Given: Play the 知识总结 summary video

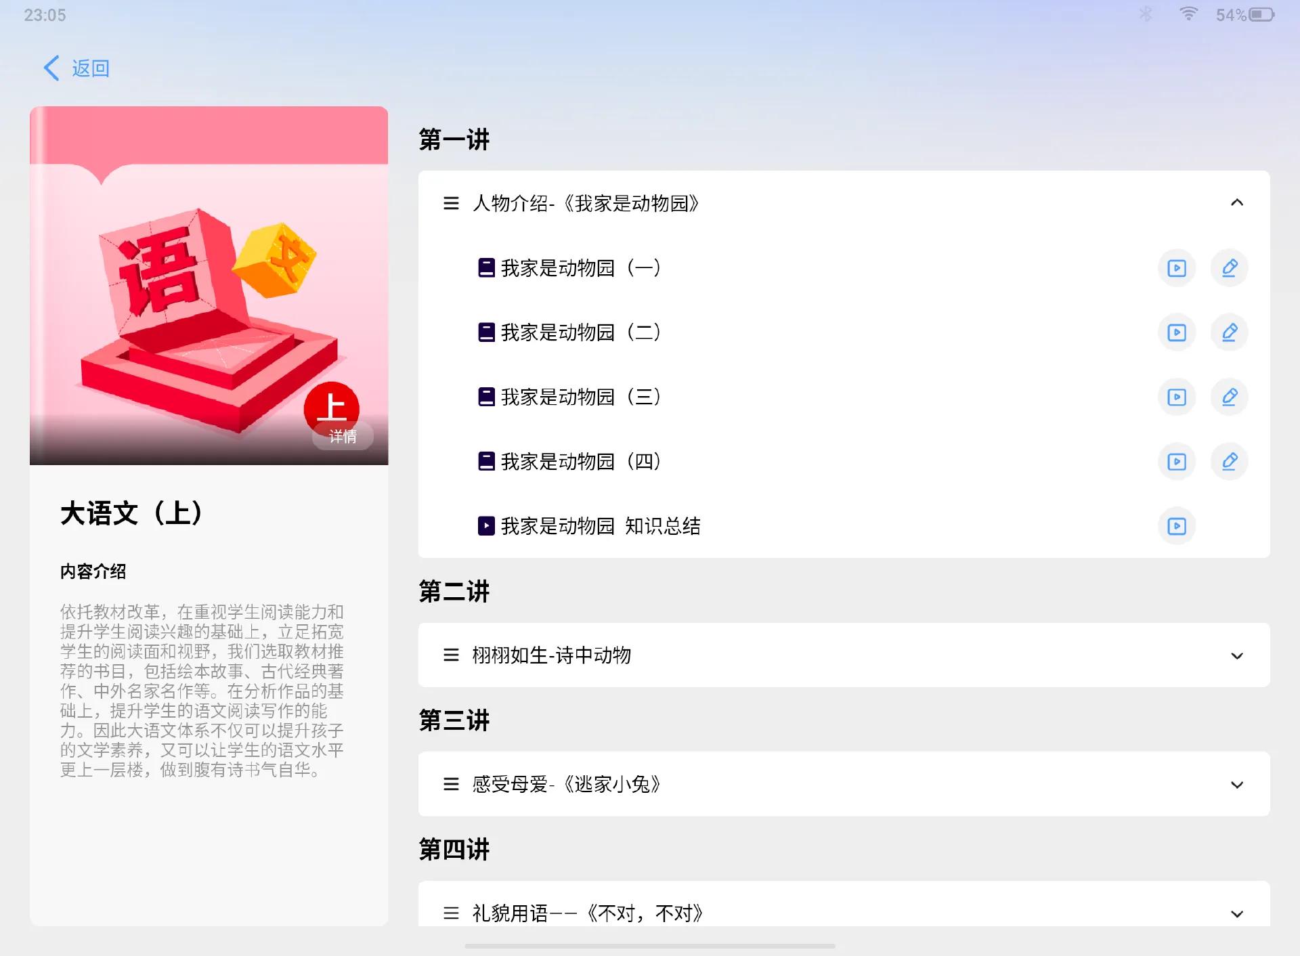Looking at the screenshot, I should (x=1177, y=526).
